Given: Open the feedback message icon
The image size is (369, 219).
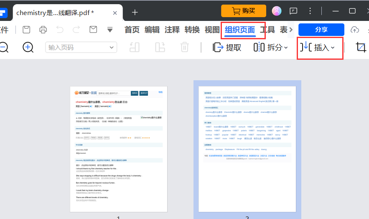Looking at the screenshot, I should [x=293, y=11].
